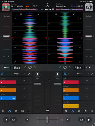
Task: Toggle loop on the 02:12 blue cue
Action: (x=14, y=98)
